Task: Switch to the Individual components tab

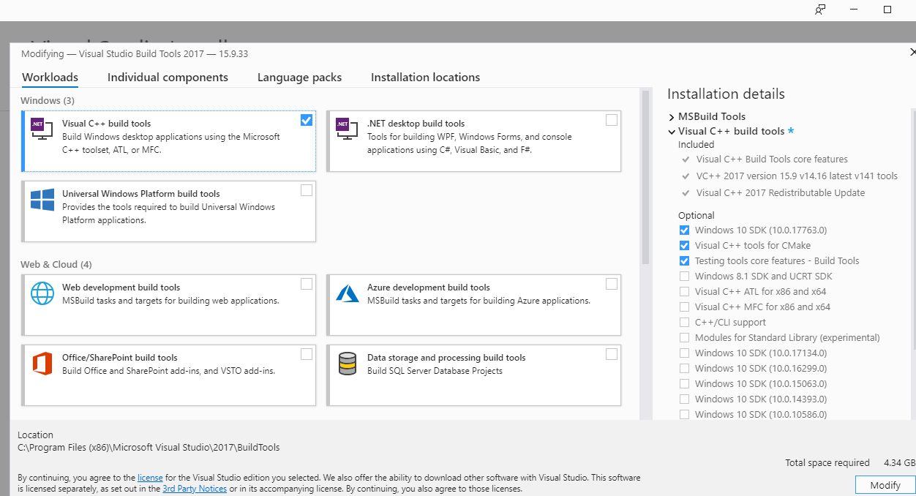Action: (x=168, y=78)
